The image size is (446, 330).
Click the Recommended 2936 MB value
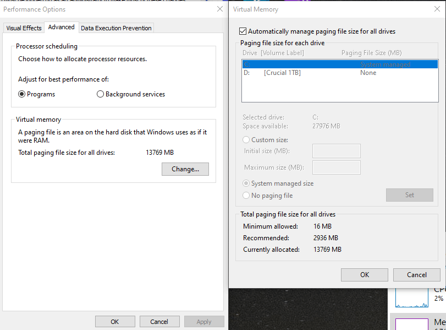(326, 237)
